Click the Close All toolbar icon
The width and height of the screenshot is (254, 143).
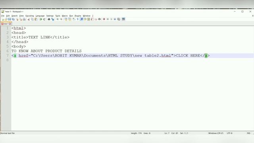pyautogui.click(x=21, y=19)
